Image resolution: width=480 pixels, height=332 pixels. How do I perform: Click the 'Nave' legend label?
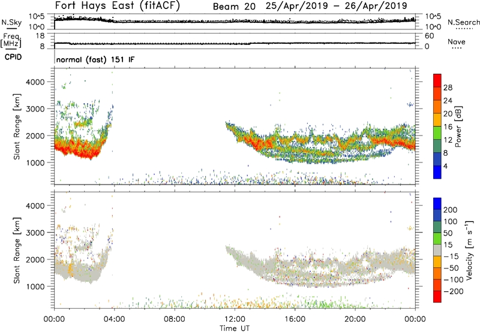coord(457,42)
